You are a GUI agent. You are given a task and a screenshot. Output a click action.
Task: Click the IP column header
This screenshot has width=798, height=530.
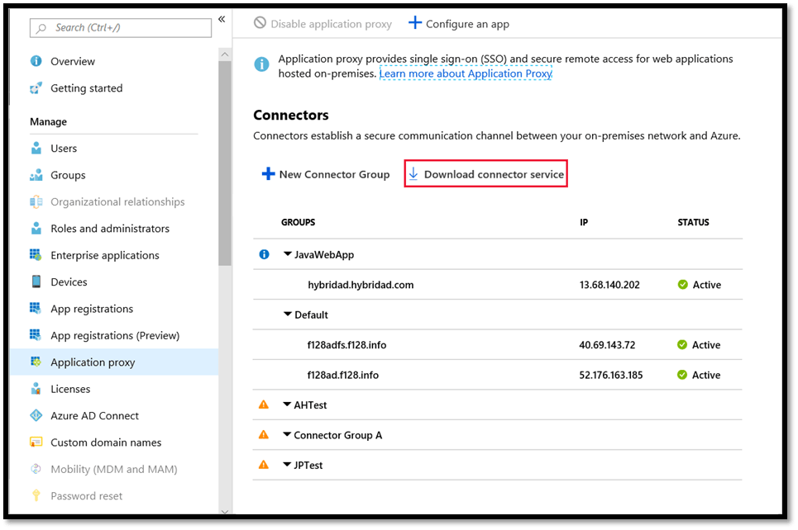pos(584,222)
